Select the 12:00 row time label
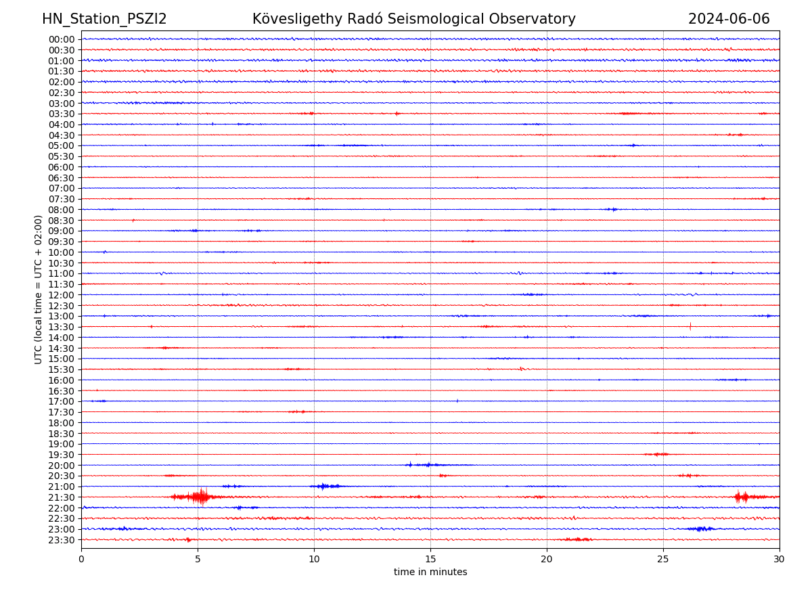 coord(62,295)
